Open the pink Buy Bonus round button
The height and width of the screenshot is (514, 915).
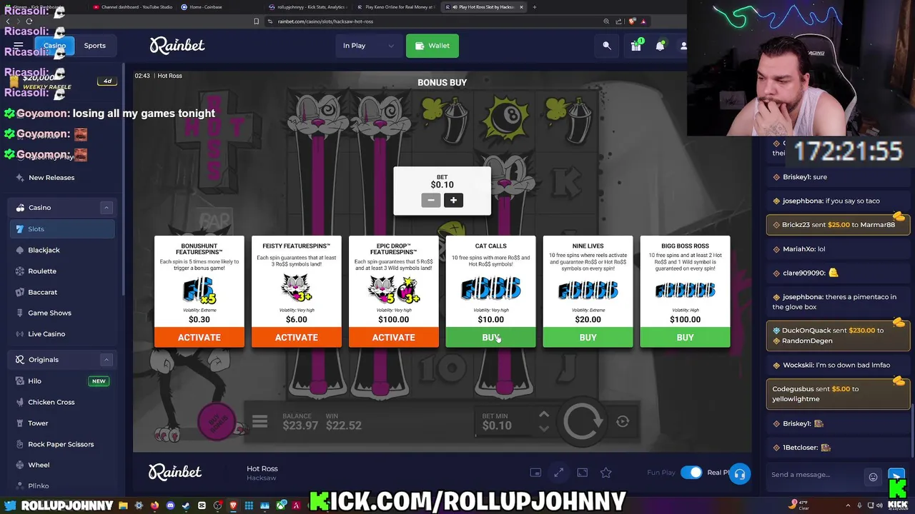pyautogui.click(x=217, y=423)
